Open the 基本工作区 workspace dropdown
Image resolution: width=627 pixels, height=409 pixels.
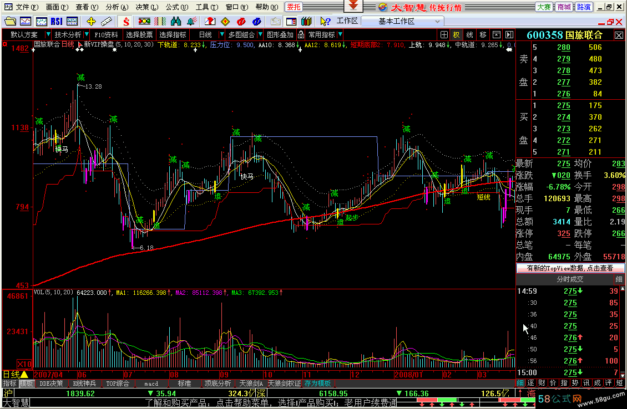tap(402, 21)
